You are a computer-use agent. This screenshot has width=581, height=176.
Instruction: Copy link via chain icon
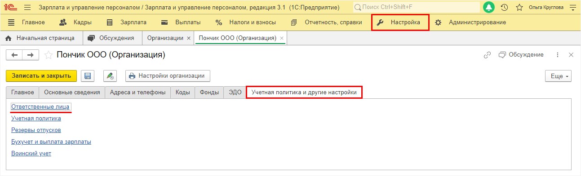487,55
